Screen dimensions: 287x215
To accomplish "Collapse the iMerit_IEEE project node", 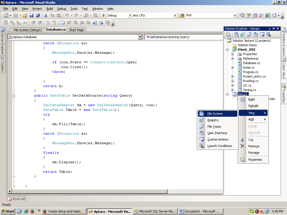I will 227,50.
